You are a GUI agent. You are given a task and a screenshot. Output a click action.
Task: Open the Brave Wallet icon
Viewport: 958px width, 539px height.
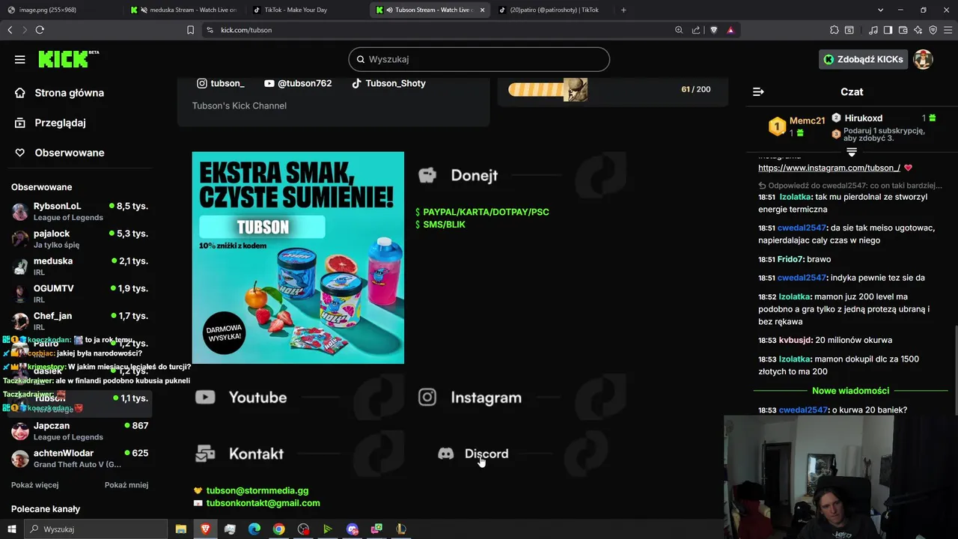pos(903,30)
